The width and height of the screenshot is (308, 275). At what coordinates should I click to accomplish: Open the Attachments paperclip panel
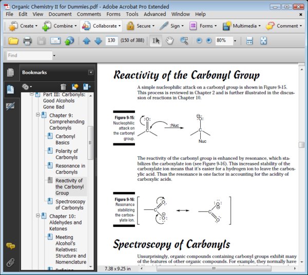coord(10,262)
